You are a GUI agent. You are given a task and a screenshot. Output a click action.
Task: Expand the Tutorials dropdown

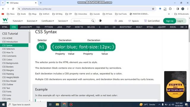pyautogui.click(x=18, y=21)
